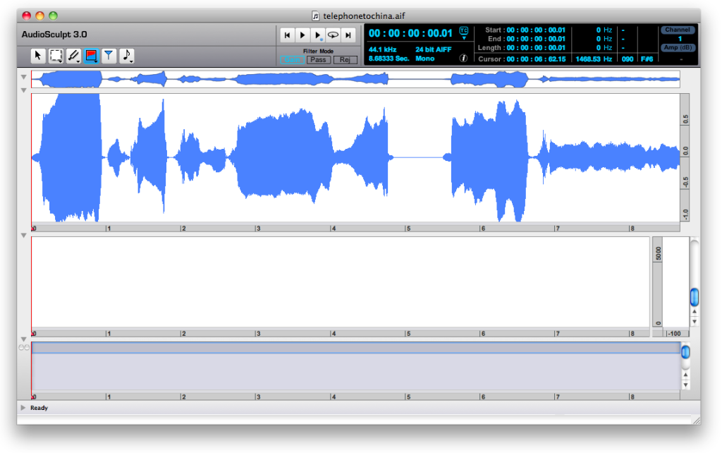Click the Mono channel text

(x=425, y=59)
